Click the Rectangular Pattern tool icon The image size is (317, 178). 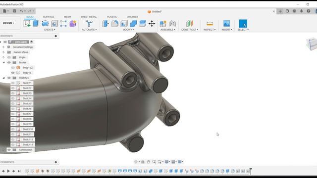(63, 24)
